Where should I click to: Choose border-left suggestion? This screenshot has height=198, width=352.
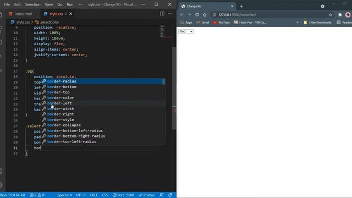pyautogui.click(x=103, y=103)
